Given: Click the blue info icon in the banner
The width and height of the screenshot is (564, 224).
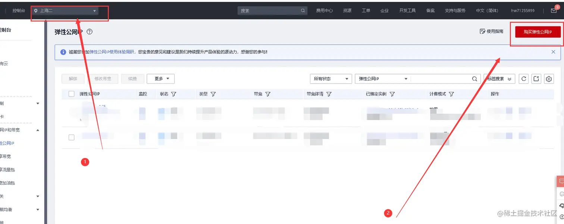Looking at the screenshot, I should coord(63,52).
